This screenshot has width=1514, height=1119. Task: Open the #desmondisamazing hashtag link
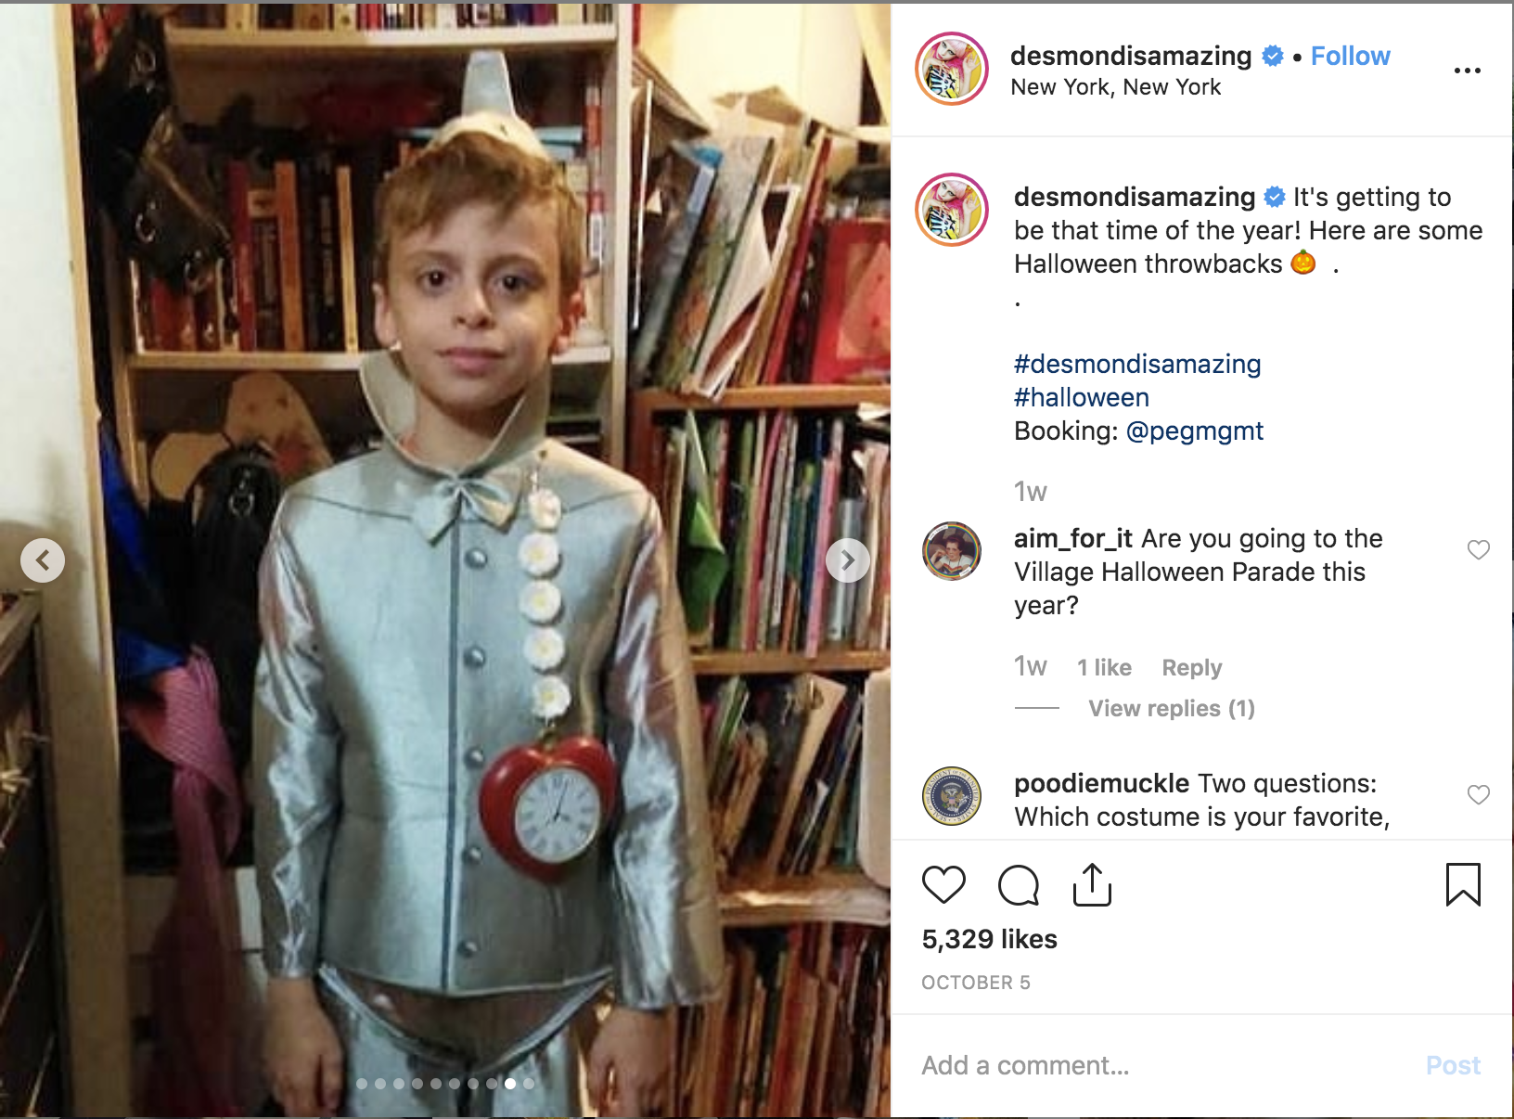point(1137,364)
